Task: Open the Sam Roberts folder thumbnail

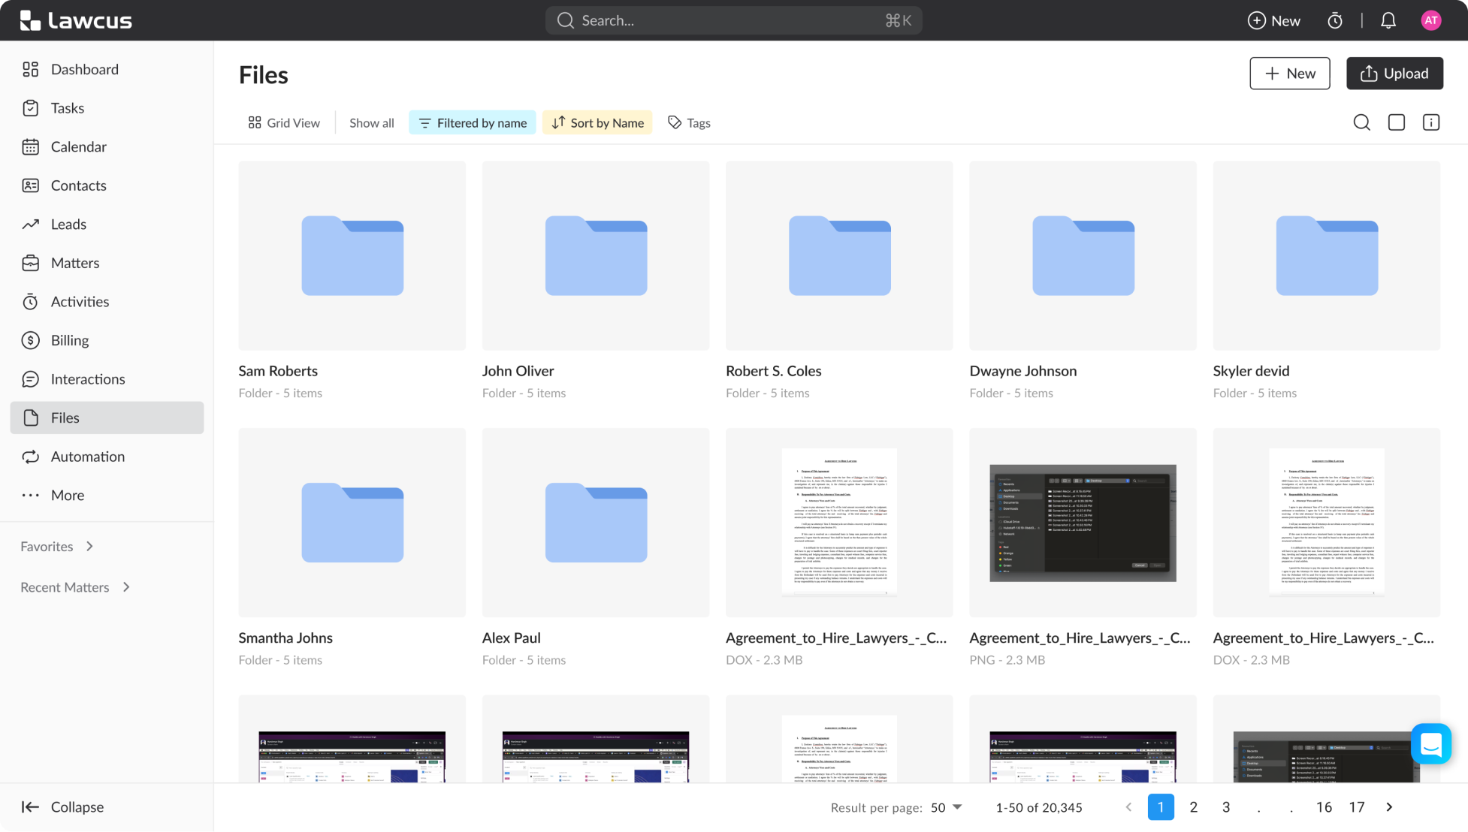Action: 352,255
